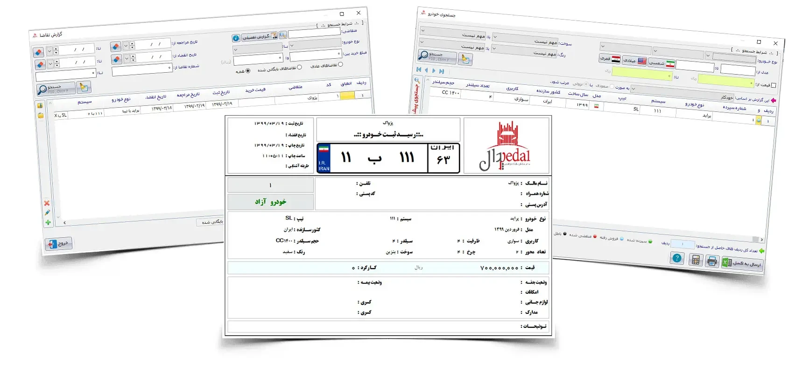Open the date picker dropdown for تاریخ مراجعه از

[x=126, y=46]
